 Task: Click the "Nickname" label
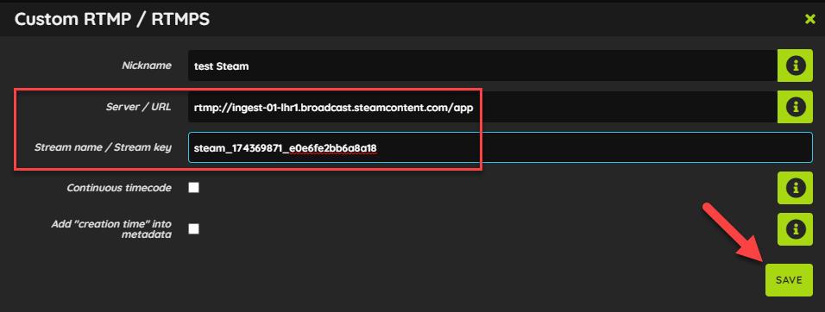[147, 66]
